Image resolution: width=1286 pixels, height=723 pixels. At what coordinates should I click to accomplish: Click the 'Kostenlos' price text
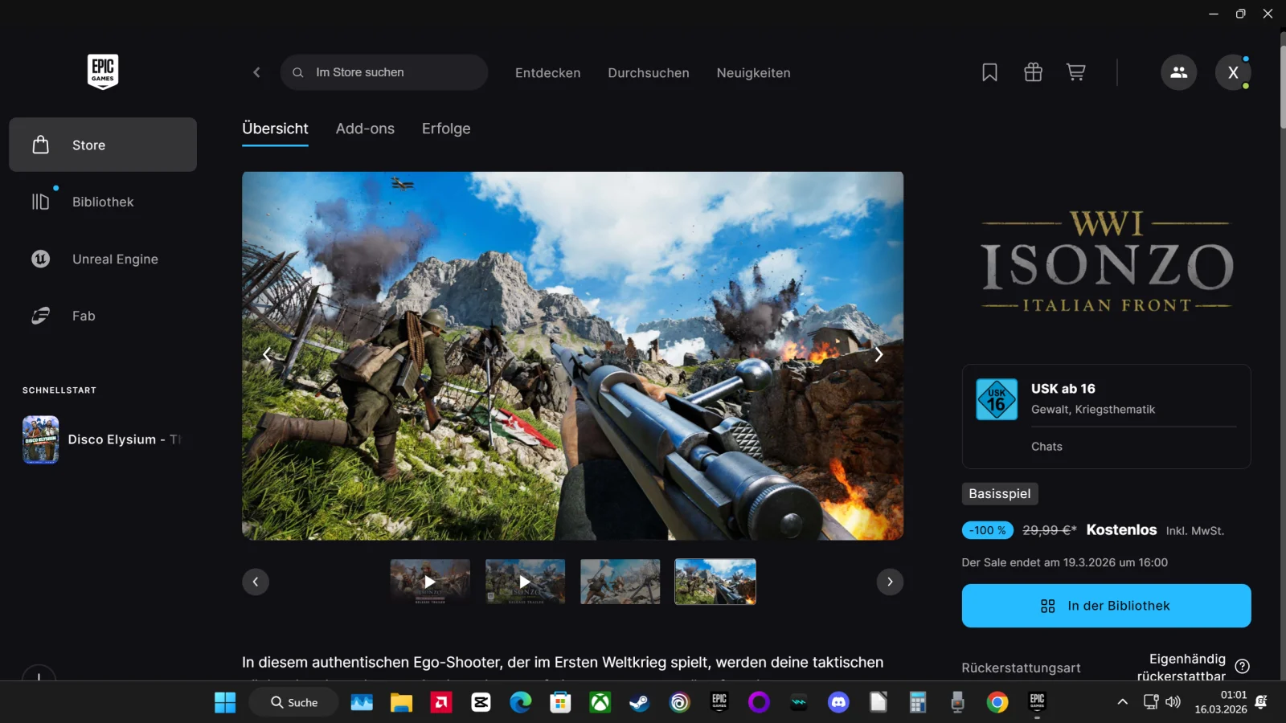(x=1121, y=529)
